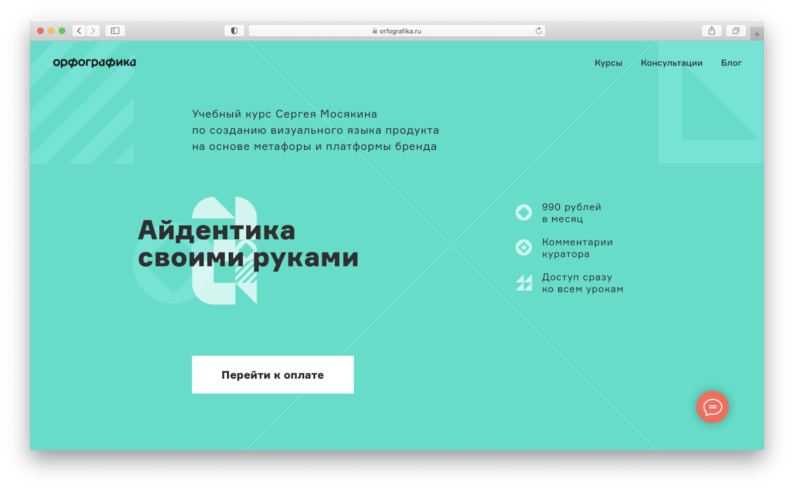Show the tab overview
Screen dimensions: 794x490
pos(736,31)
